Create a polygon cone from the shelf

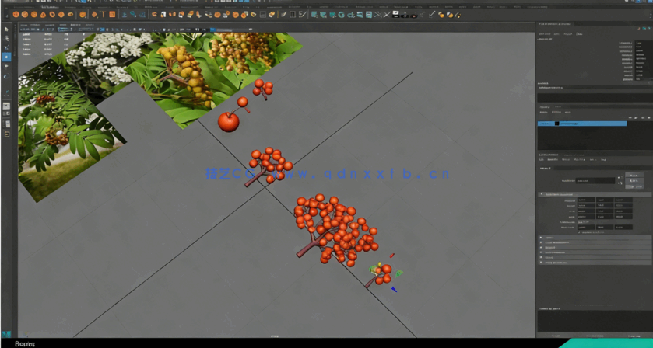43,15
